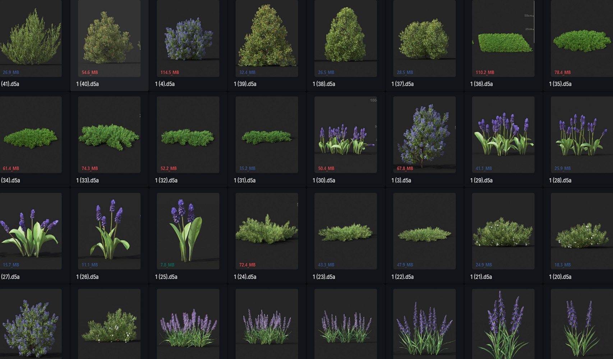Image resolution: width=613 pixels, height=359 pixels.
Task: Click the file name 1 (38).d5a
Action: pos(324,84)
